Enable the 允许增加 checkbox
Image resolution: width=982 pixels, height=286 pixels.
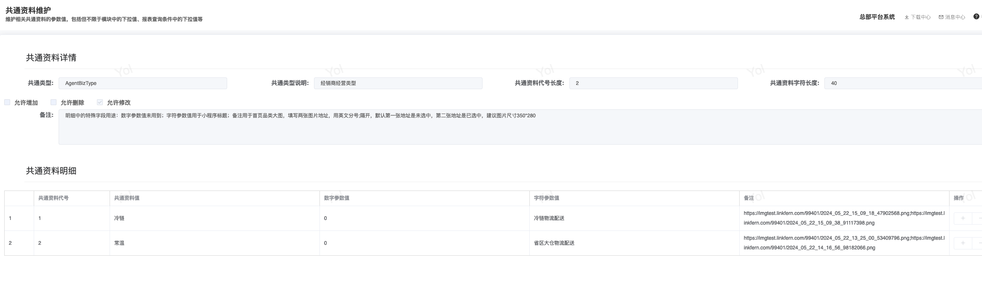point(7,102)
